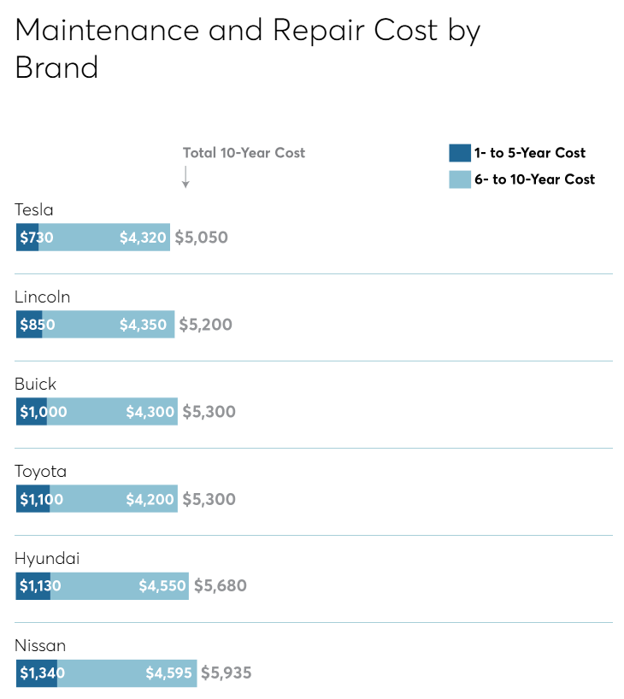Click Buick's $1,000 dark bar segment
This screenshot has height=699, width=624.
pyautogui.click(x=32, y=412)
